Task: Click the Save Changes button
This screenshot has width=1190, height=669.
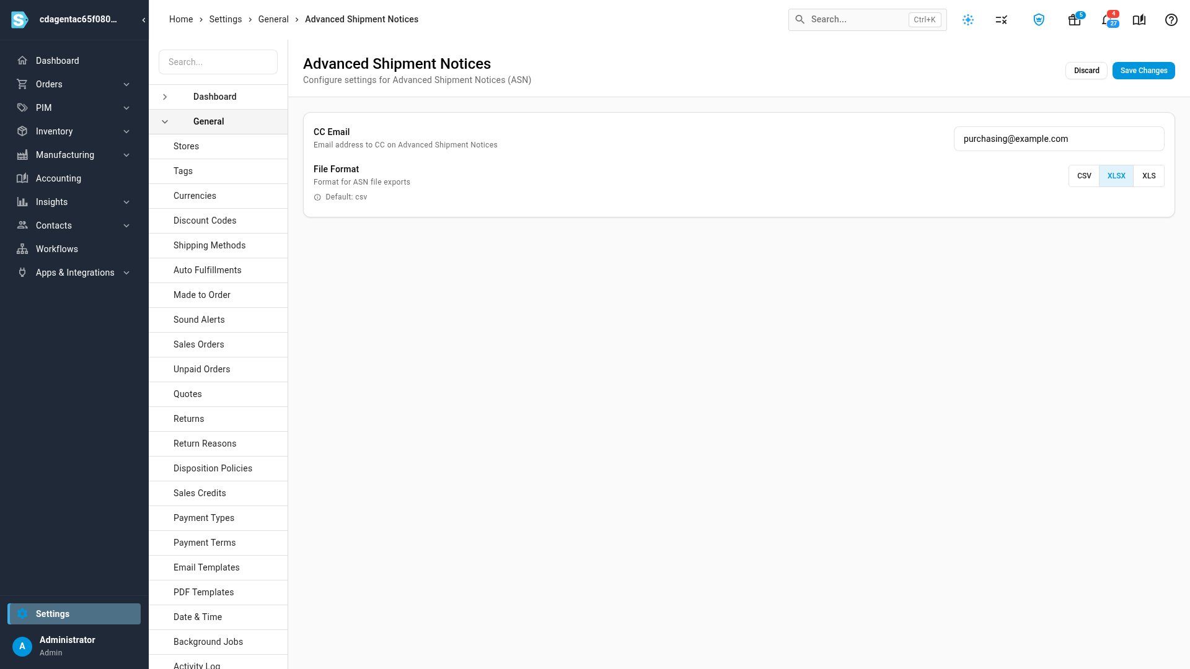Action: [1144, 71]
